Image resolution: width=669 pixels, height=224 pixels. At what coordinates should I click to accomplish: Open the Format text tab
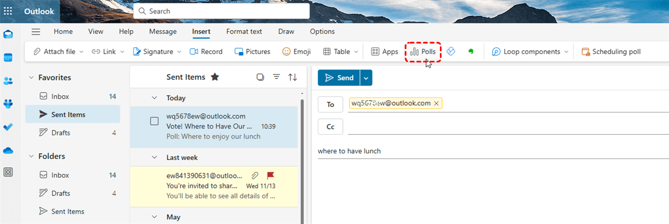pos(244,32)
